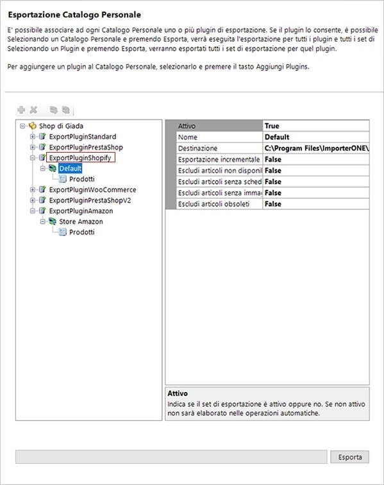Select ExportPluginStandard in the tree
384x485 pixels.
pos(83,137)
